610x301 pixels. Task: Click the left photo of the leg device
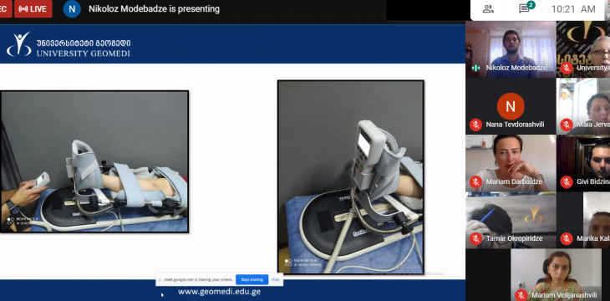point(94,161)
